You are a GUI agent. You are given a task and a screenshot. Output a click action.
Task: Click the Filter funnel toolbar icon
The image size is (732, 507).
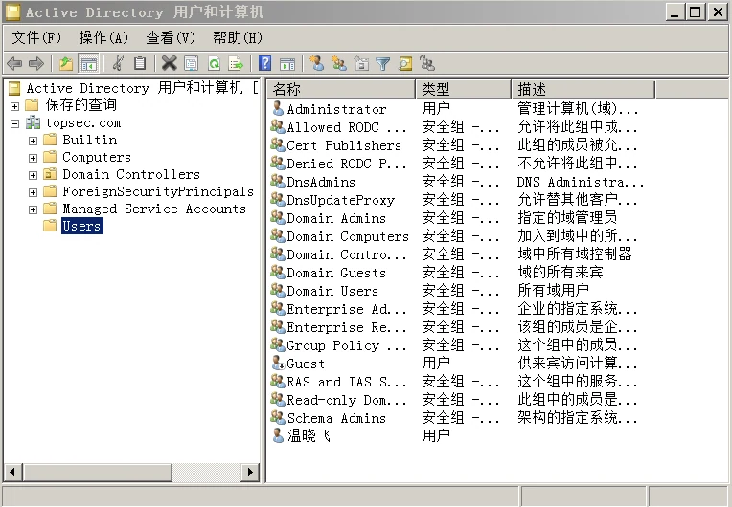click(x=383, y=63)
